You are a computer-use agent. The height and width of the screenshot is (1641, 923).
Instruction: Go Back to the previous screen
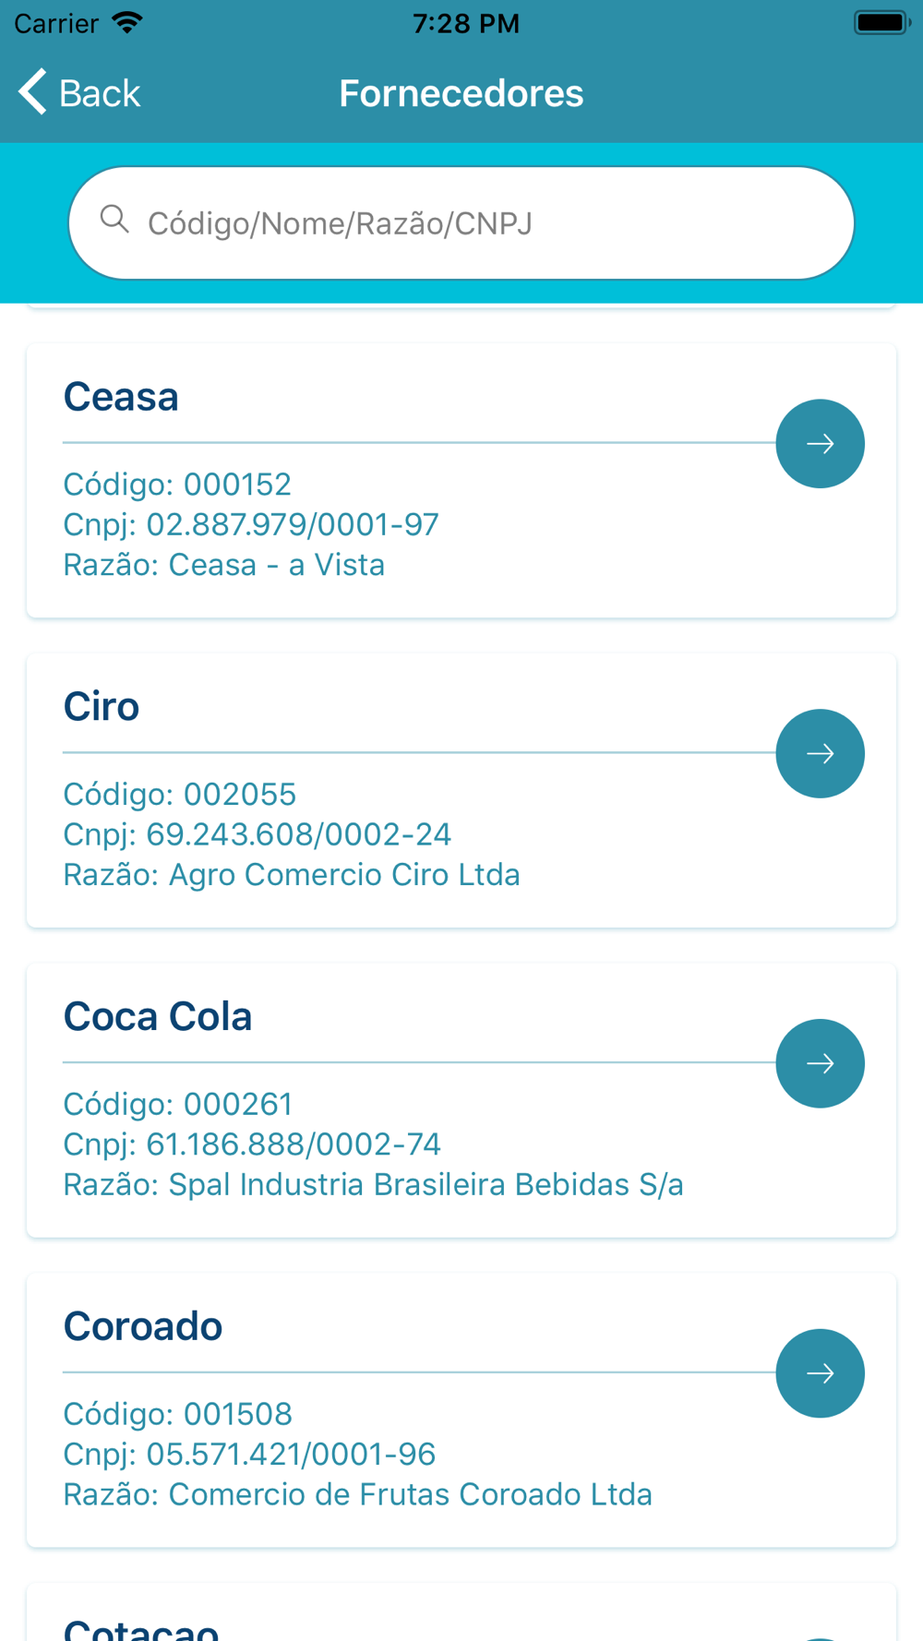(x=79, y=92)
